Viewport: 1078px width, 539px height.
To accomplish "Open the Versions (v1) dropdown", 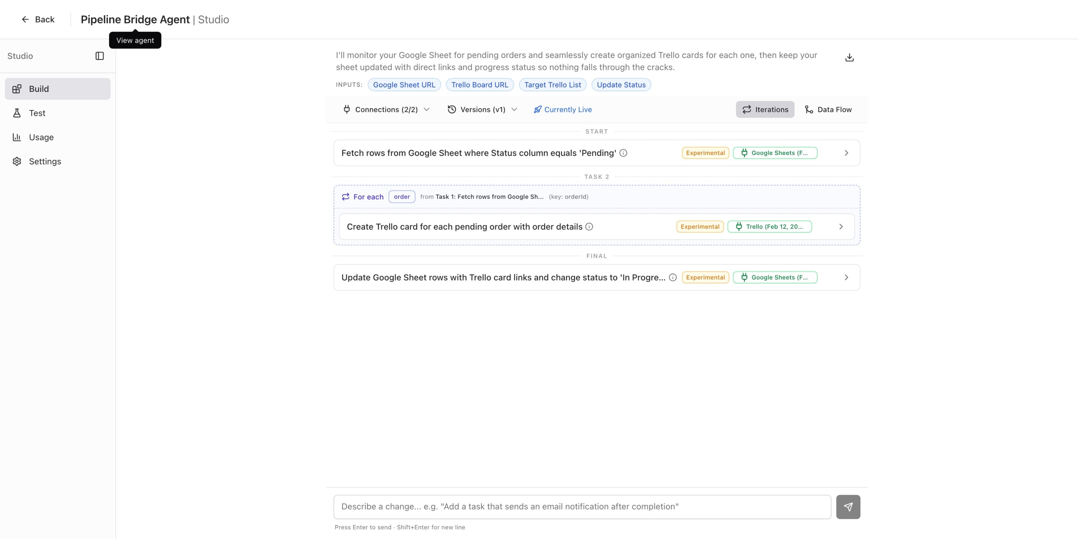I will [x=482, y=109].
